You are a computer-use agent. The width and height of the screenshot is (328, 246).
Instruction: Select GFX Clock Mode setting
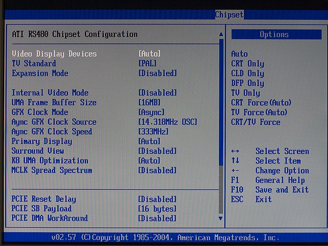(40, 112)
